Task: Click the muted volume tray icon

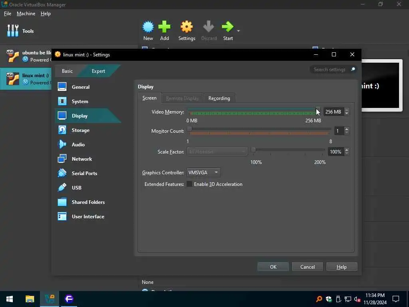Action: click(x=357, y=299)
